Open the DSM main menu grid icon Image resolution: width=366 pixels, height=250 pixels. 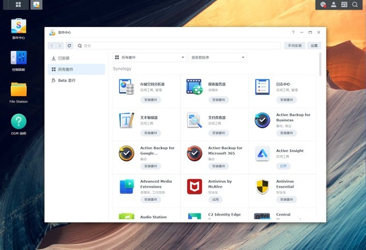pyautogui.click(x=18, y=5)
